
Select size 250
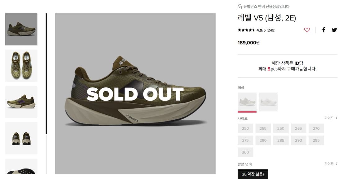tap(245, 128)
